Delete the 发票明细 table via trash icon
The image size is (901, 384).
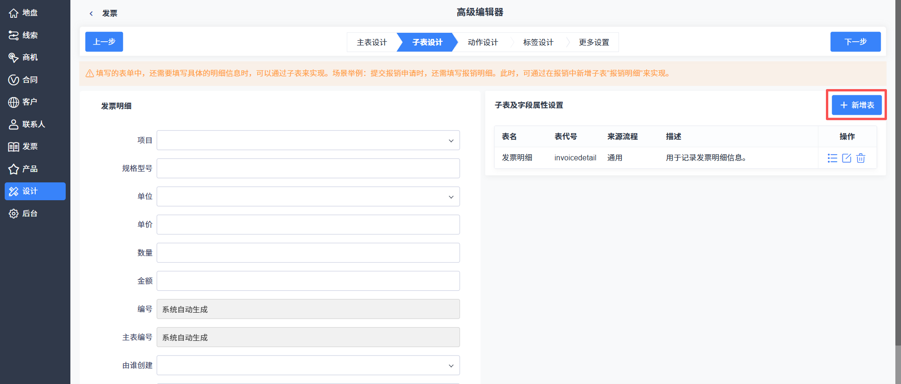[x=861, y=158]
